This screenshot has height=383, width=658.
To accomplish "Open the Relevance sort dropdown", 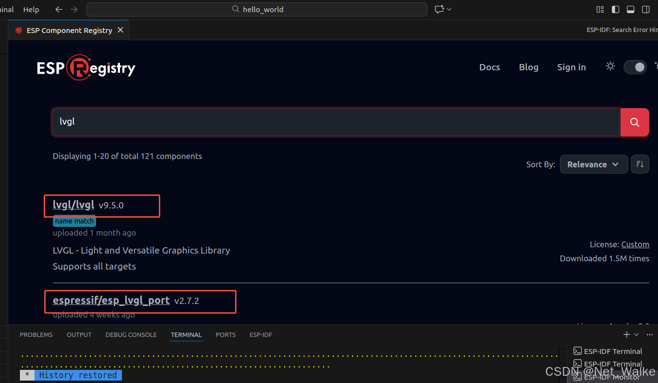I will click(593, 164).
